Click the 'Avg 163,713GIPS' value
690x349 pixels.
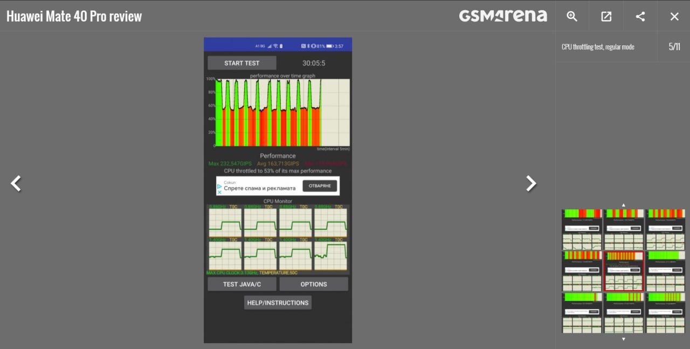[x=278, y=163]
